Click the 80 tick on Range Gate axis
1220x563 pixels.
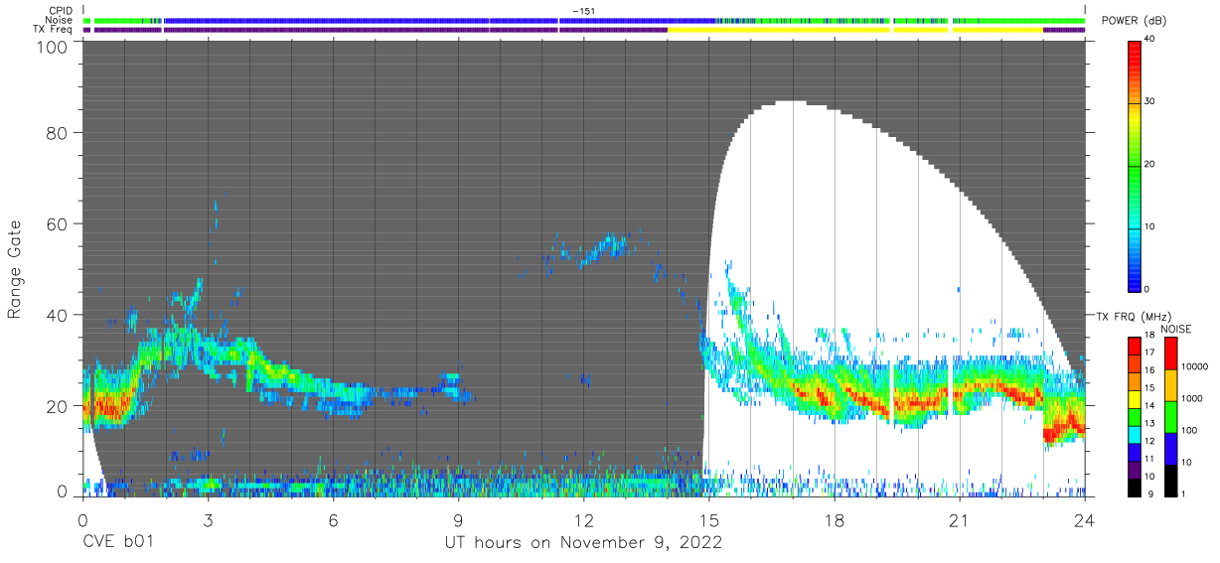[x=59, y=132]
